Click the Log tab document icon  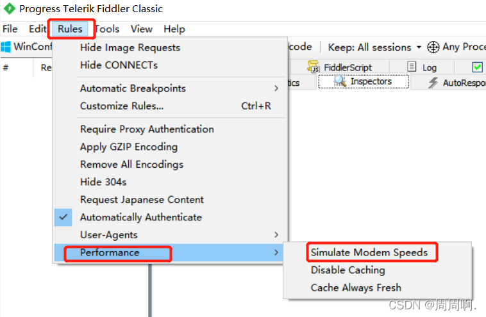(413, 67)
